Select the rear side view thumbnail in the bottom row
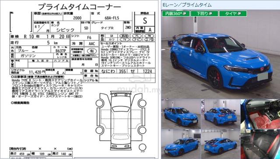 pyautogui.click(x=220, y=144)
